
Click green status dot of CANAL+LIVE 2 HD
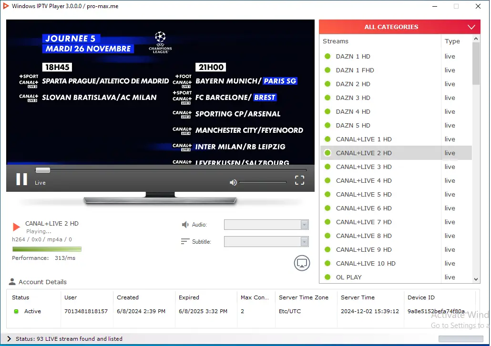click(327, 153)
